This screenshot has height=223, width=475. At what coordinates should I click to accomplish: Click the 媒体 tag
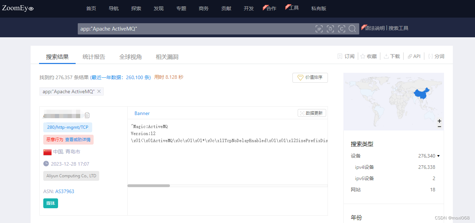click(51, 203)
